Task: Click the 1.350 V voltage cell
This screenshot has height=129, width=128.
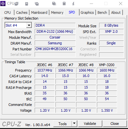Action: (x=107, y=110)
